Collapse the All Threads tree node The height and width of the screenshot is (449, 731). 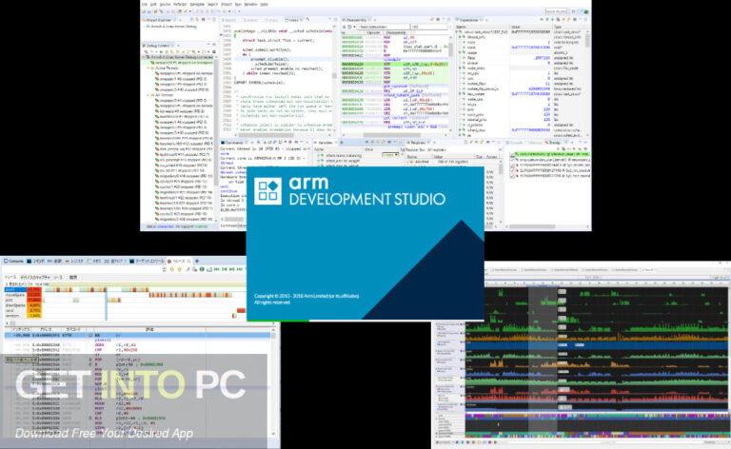pos(148,95)
